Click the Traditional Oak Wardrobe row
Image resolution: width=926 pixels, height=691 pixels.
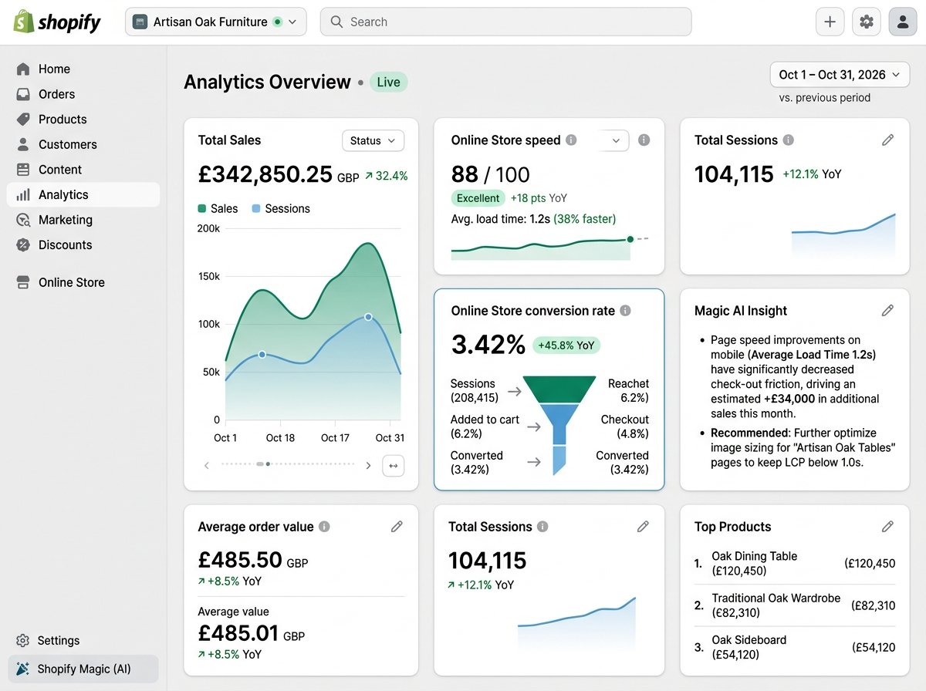pos(795,605)
